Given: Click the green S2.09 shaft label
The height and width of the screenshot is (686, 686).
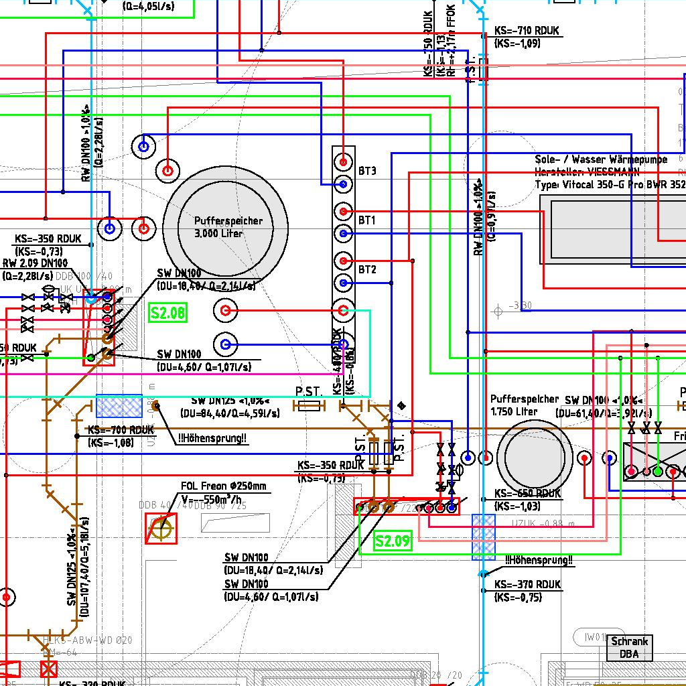Looking at the screenshot, I should (393, 541).
